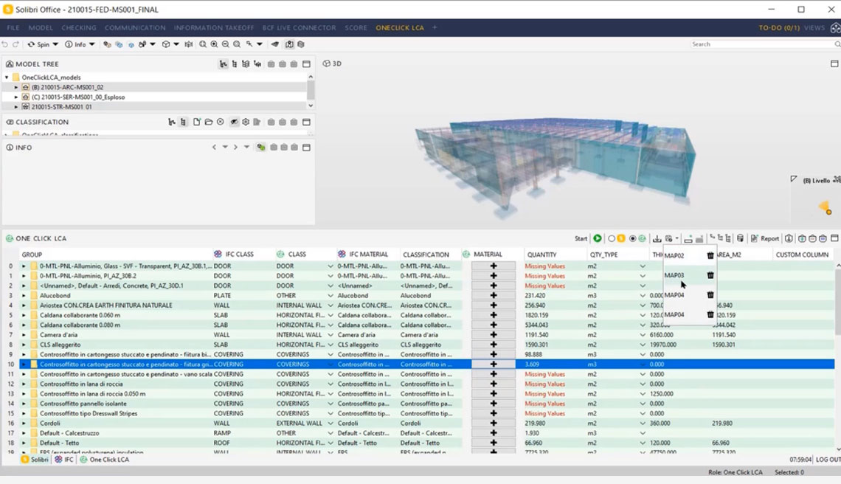The height and width of the screenshot is (484, 841).
Task: Open the Spin dropdown arrow
Action: pos(55,44)
